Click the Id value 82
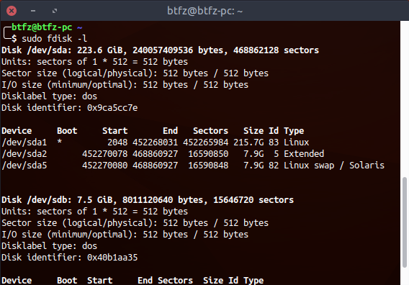Screen dimensions: 409x285 pyautogui.click(x=274, y=166)
